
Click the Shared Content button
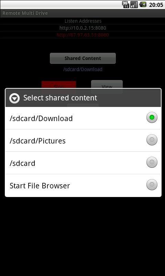(83, 58)
